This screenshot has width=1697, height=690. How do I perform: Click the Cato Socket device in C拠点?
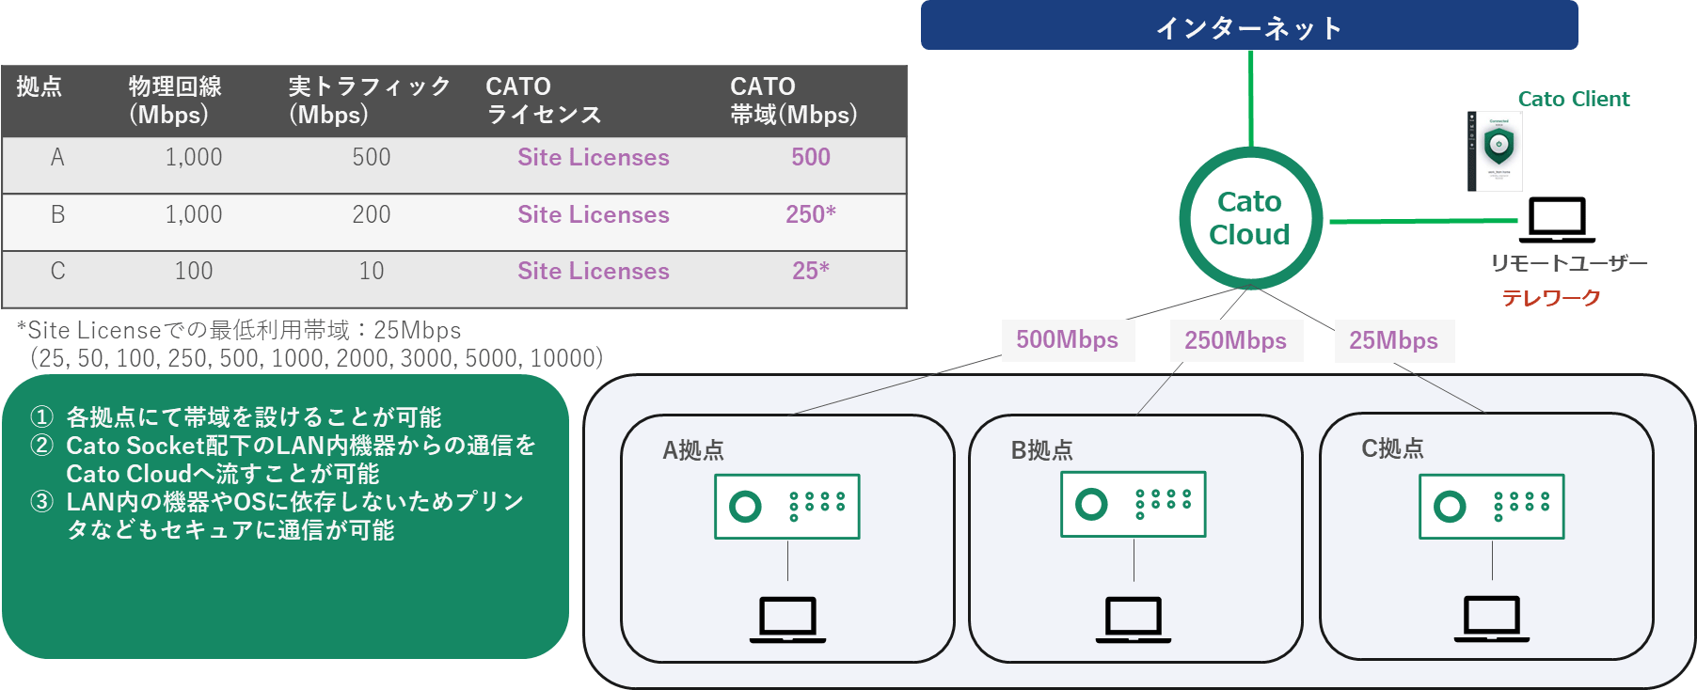click(1491, 507)
